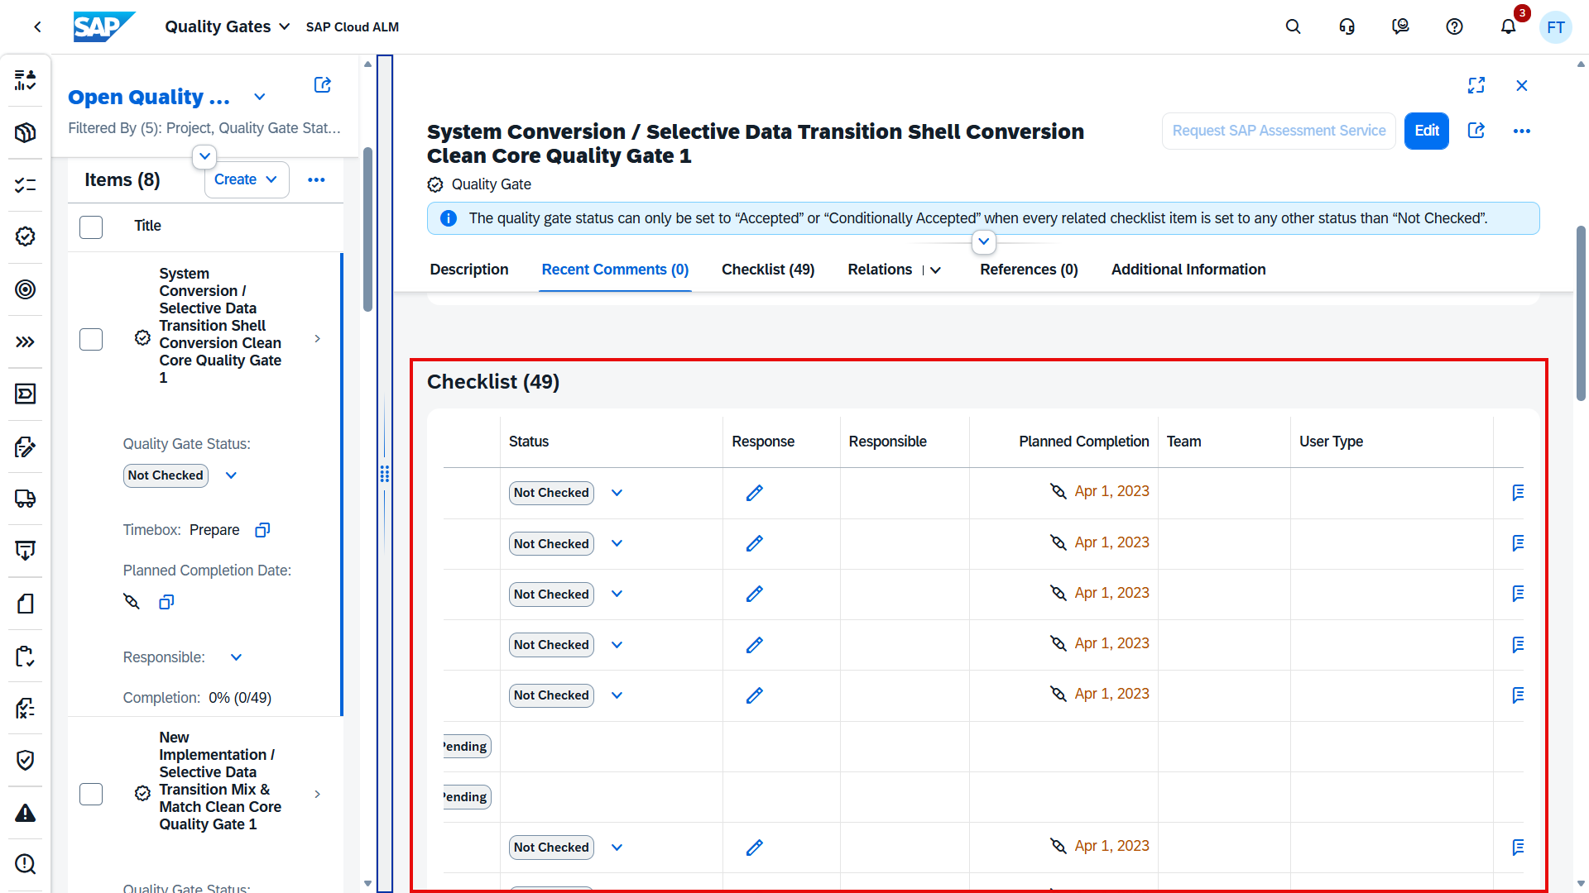Check the New Implementation quality gate checkbox
This screenshot has height=893, width=1589.
point(91,794)
